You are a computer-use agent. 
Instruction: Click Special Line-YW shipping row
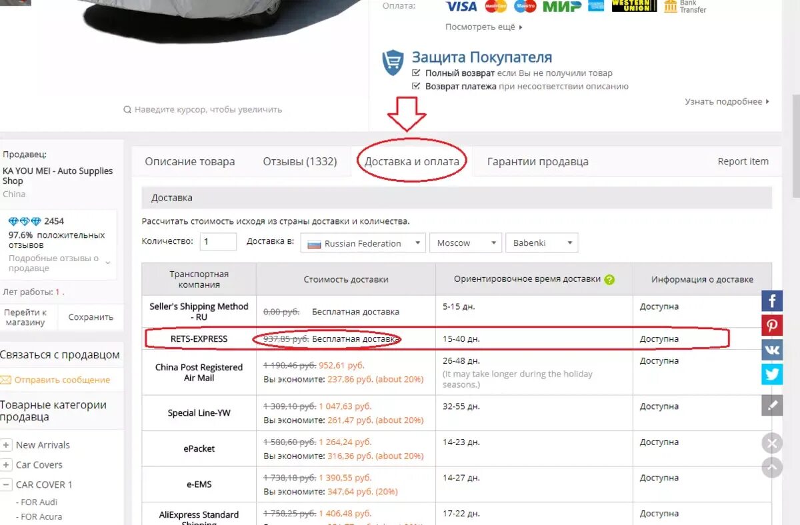pos(457,413)
